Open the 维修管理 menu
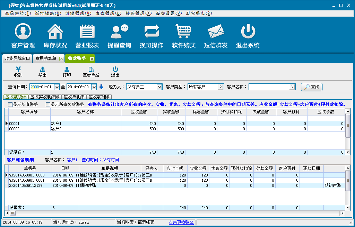 tap(78, 13)
